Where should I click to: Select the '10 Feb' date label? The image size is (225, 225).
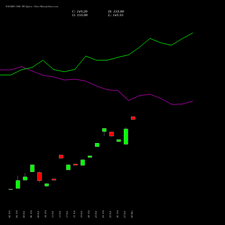45,214
